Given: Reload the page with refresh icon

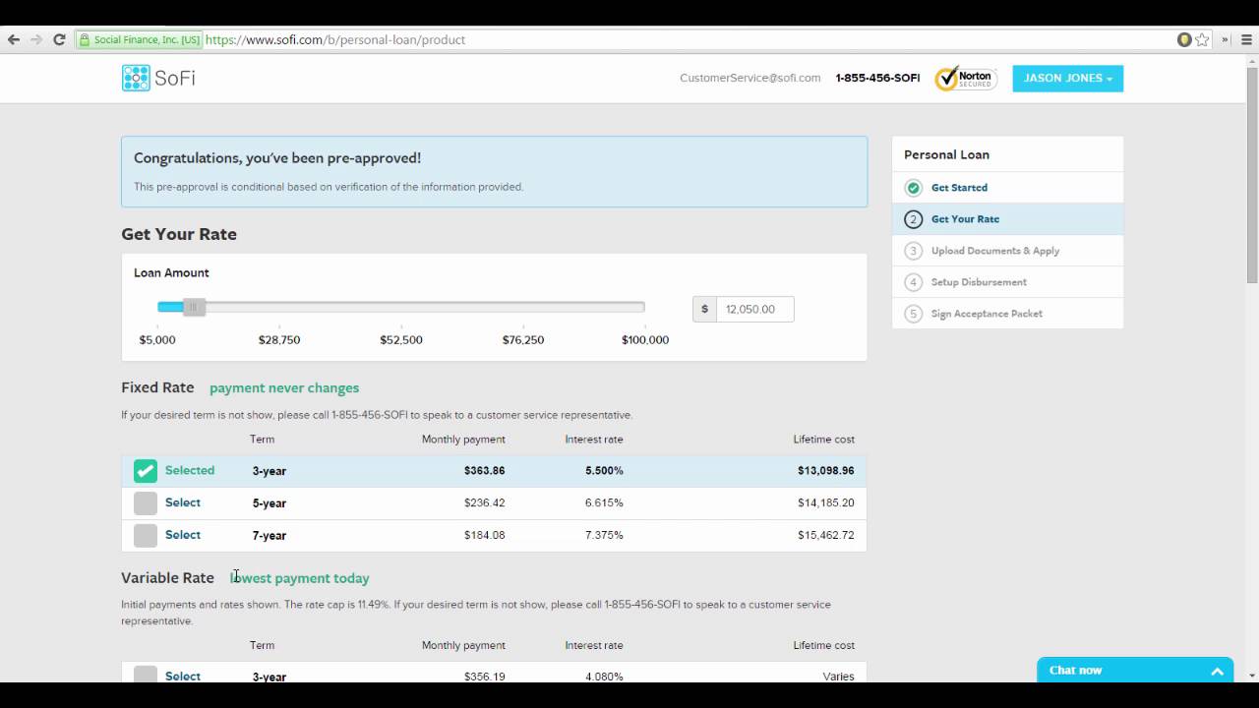Looking at the screenshot, I should 59,39.
